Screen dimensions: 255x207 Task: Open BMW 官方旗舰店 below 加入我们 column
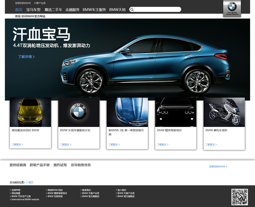[x=126, y=196]
